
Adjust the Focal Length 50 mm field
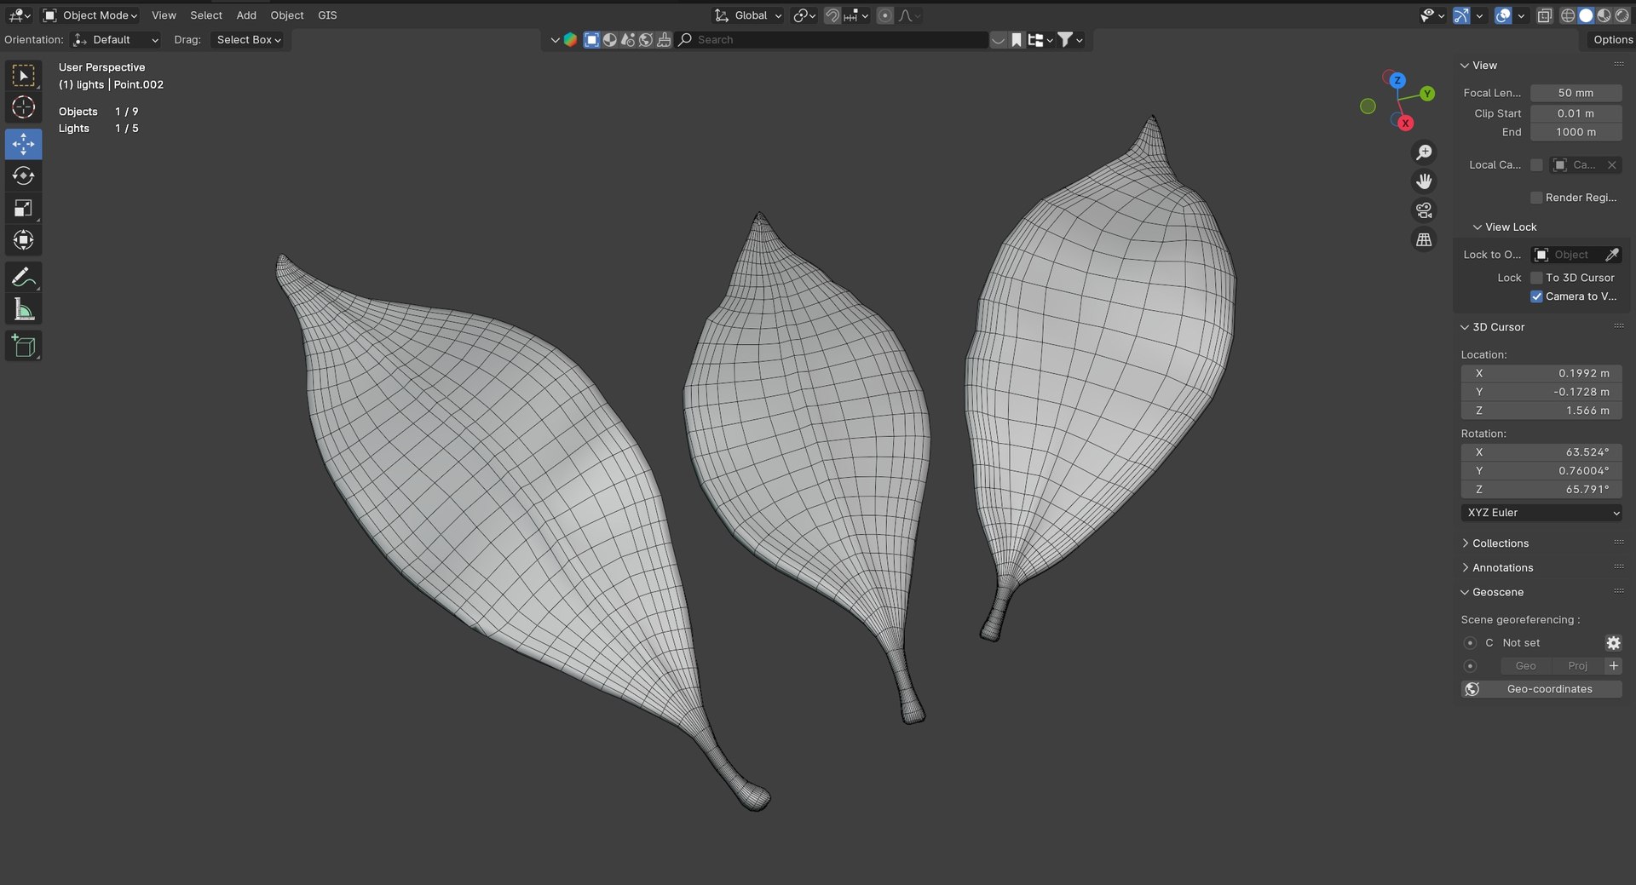coord(1576,93)
